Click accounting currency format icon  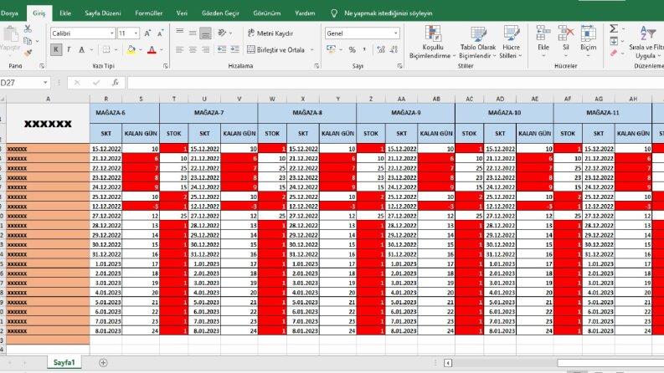tap(331, 50)
